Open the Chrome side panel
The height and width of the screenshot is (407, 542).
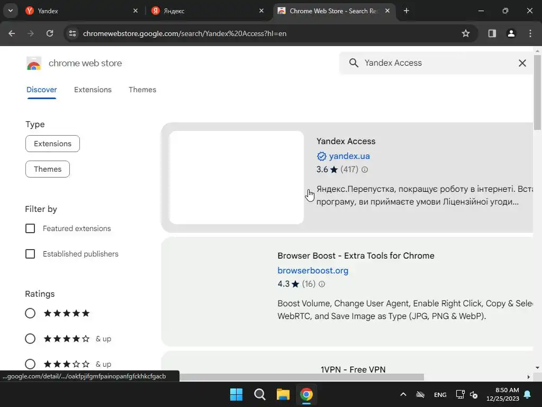[x=492, y=33]
